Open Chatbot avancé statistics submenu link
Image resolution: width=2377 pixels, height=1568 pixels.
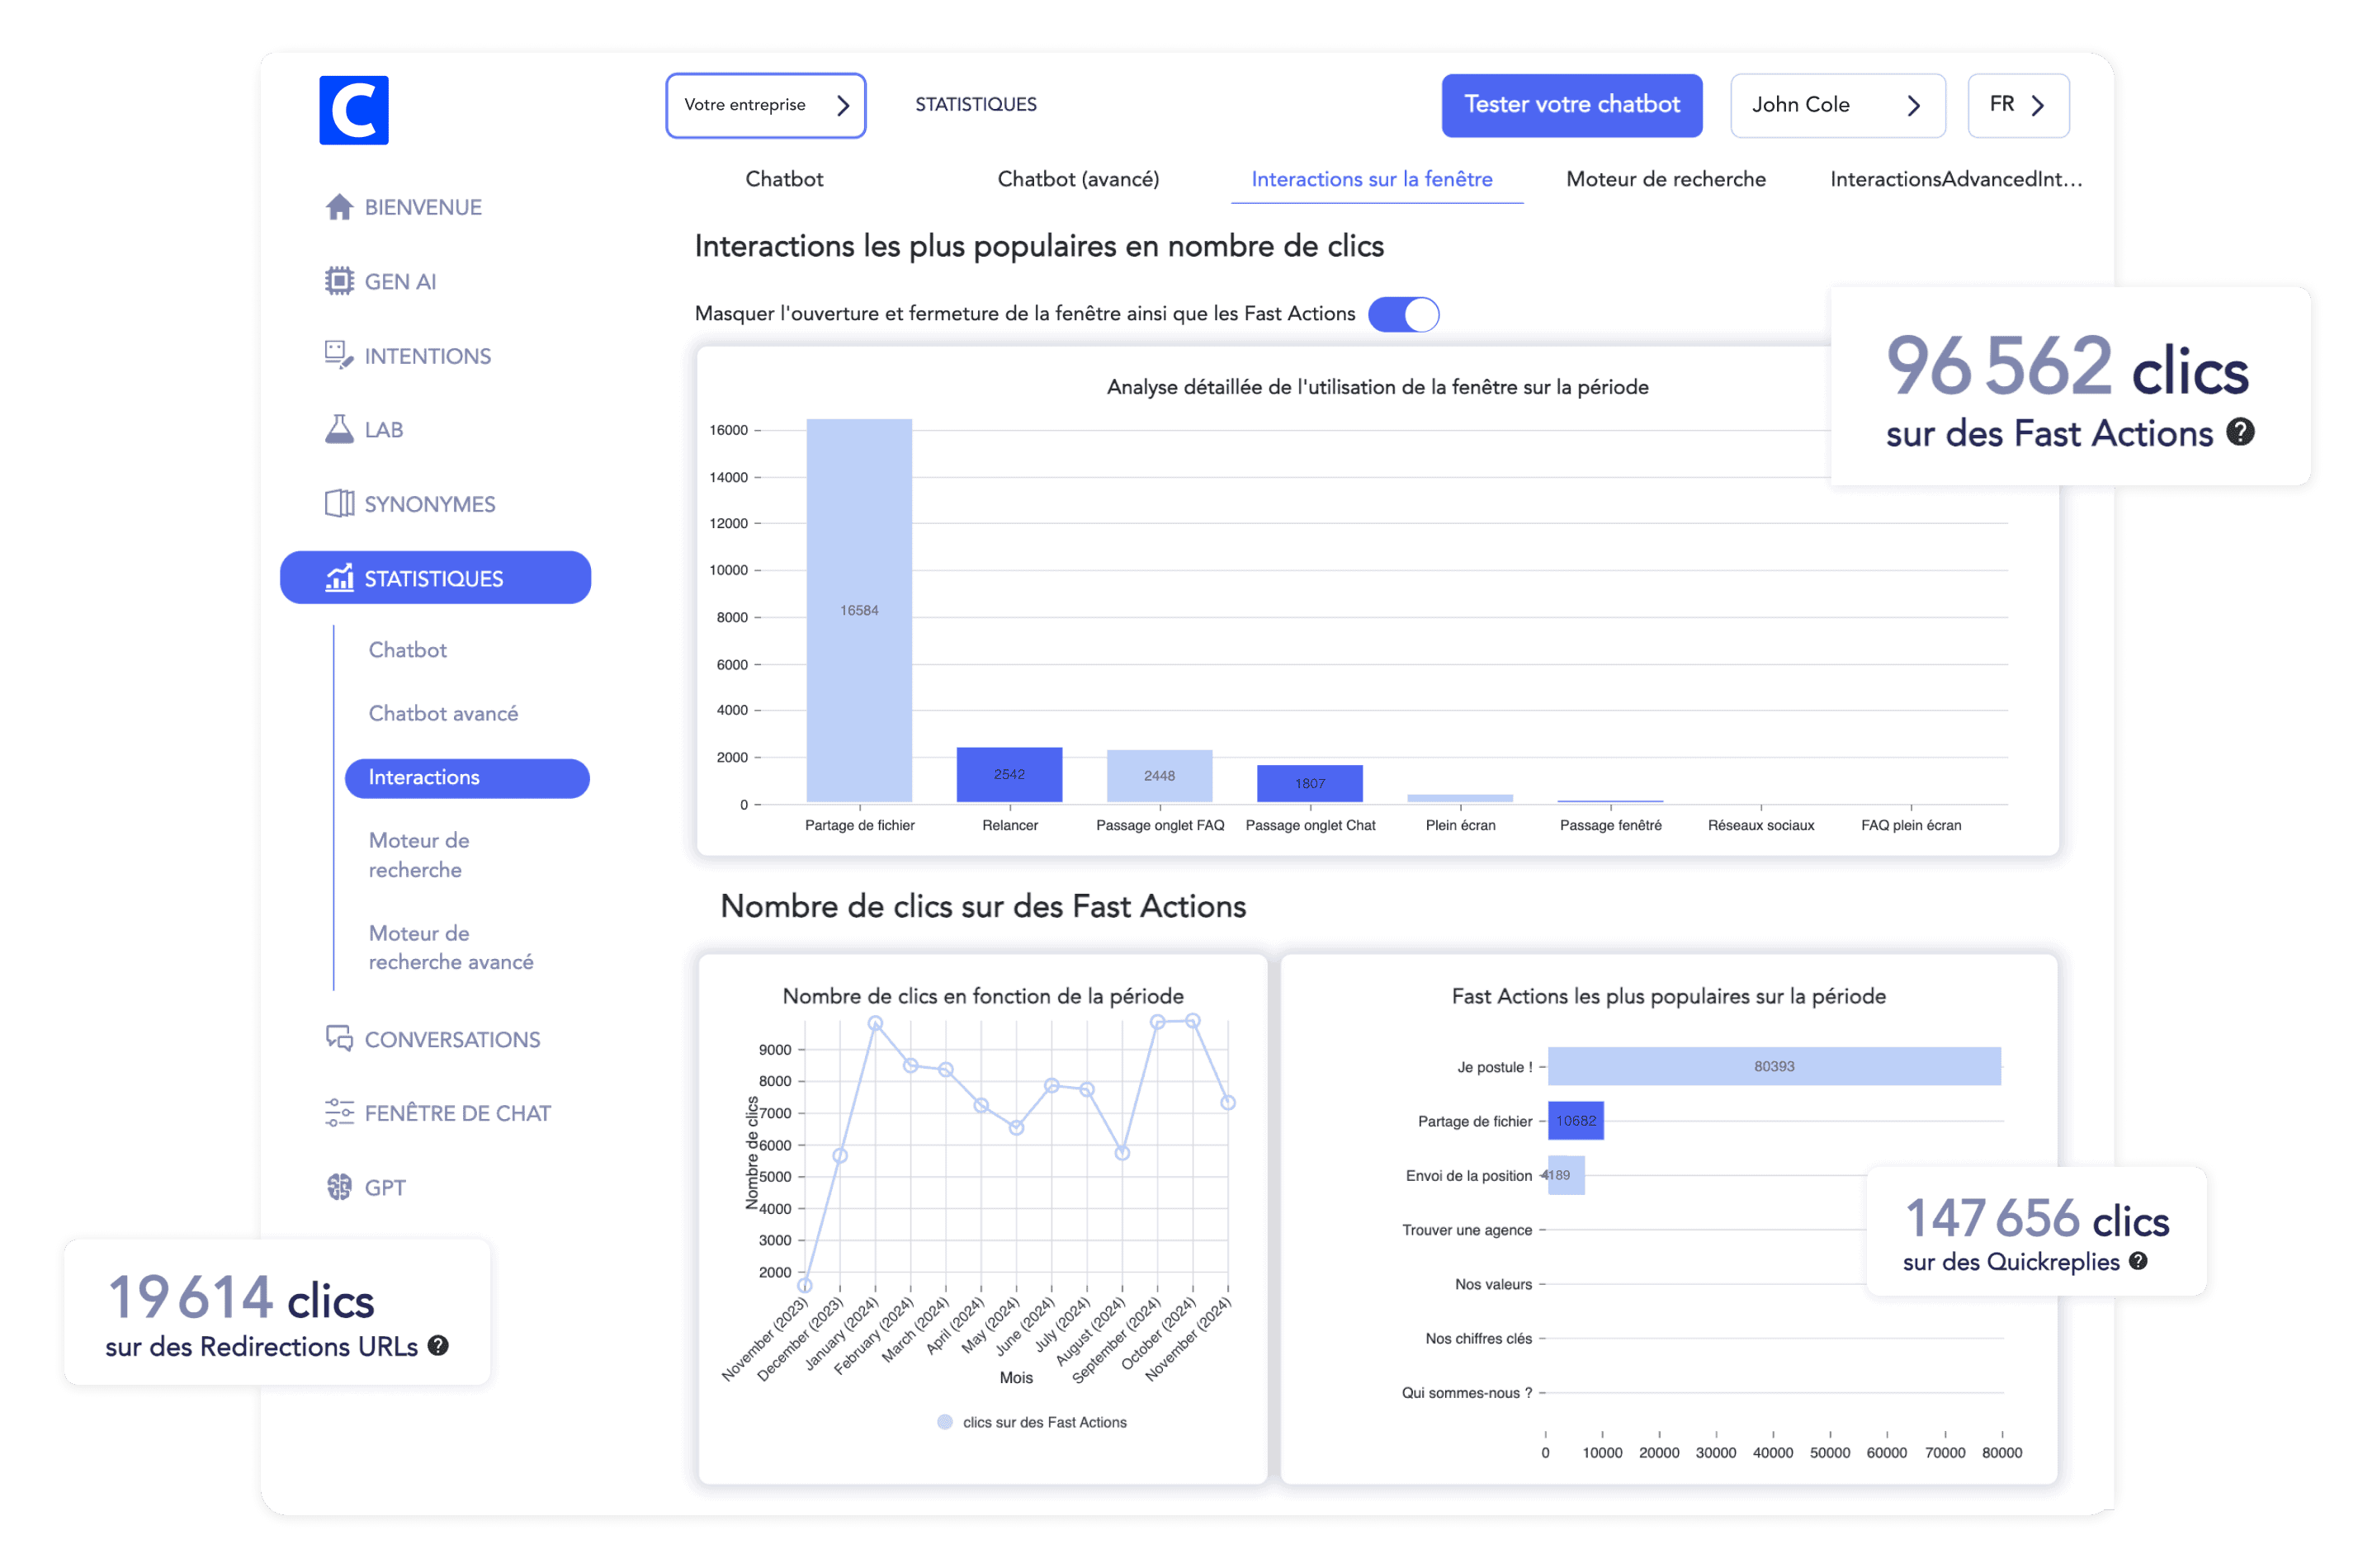click(x=443, y=714)
